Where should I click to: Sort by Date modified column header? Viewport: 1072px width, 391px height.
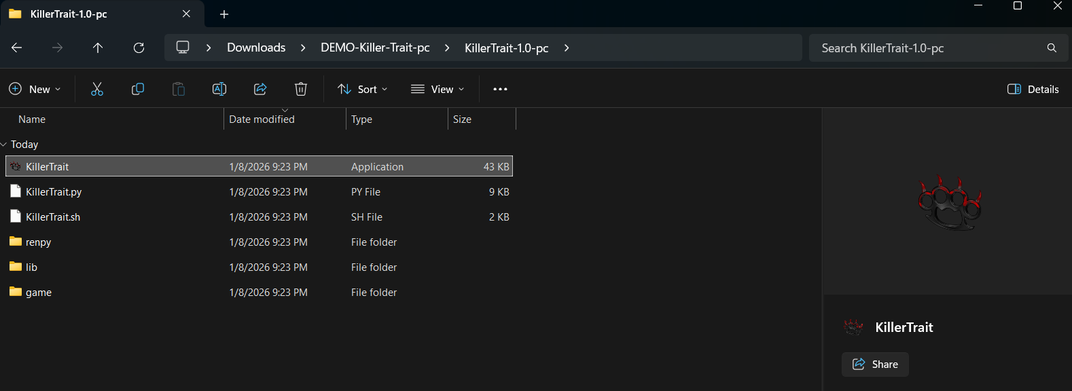pyautogui.click(x=262, y=119)
